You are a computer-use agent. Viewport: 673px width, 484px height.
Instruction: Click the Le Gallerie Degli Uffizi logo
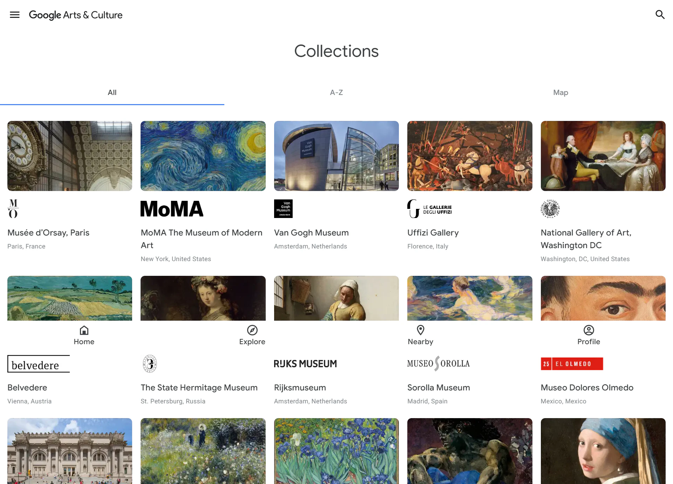(430, 209)
